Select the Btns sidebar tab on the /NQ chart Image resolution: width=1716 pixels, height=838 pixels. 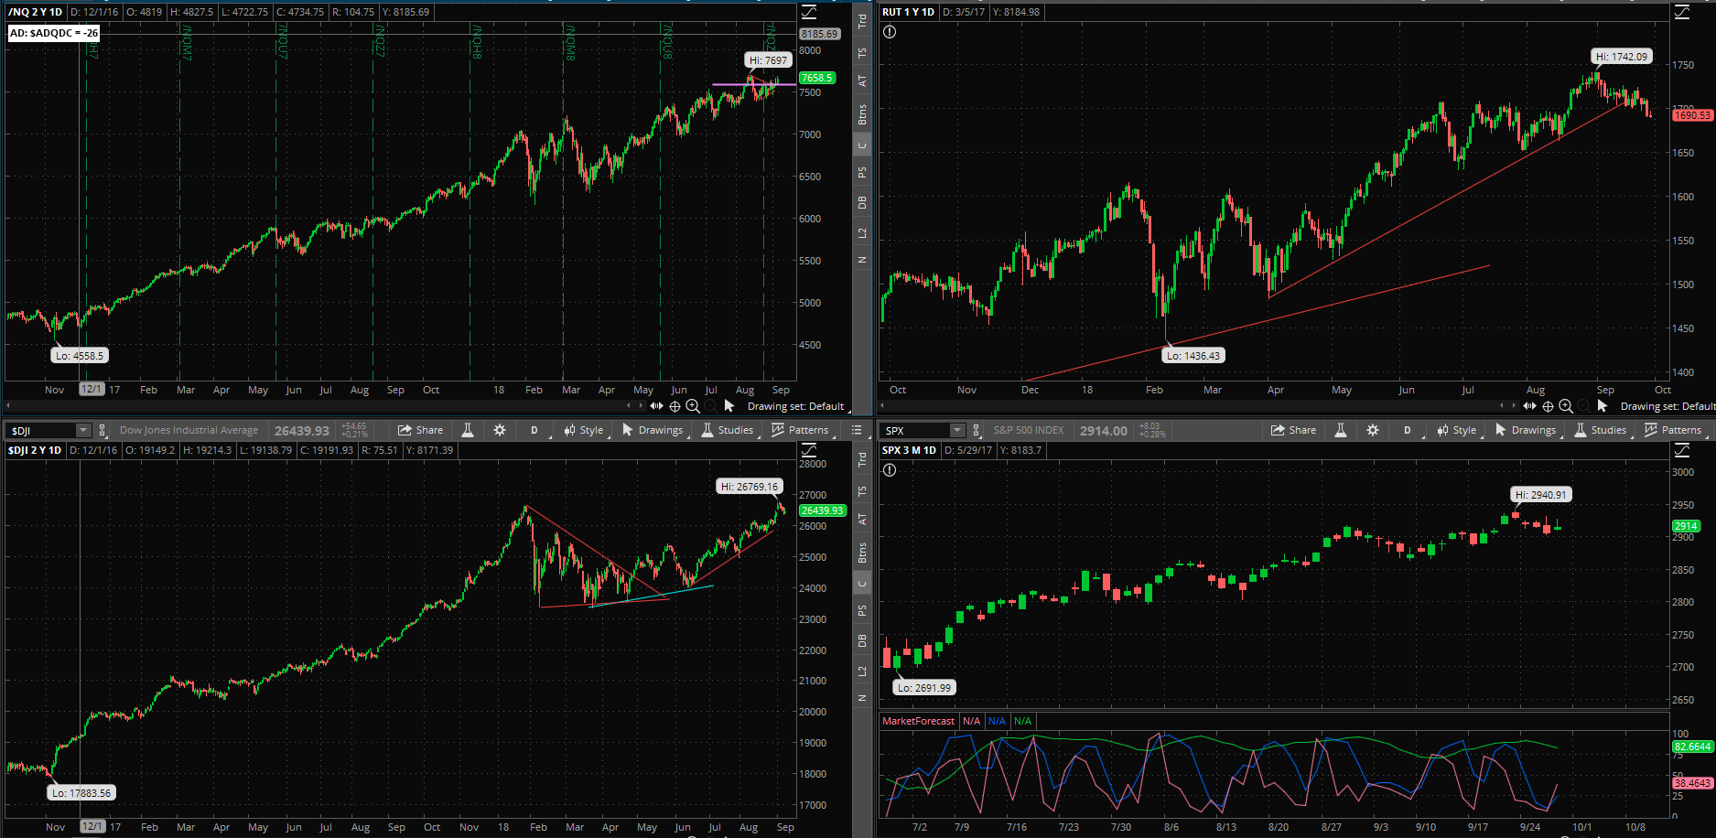pyautogui.click(x=862, y=114)
